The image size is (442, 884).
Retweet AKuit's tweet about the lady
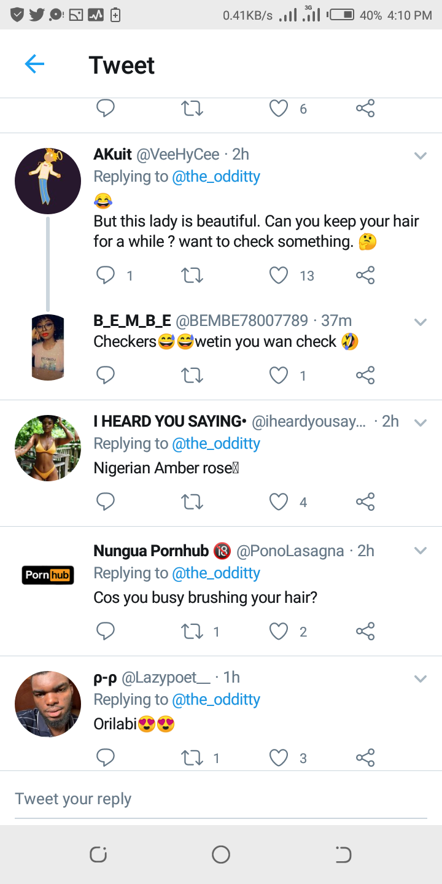coord(192,276)
